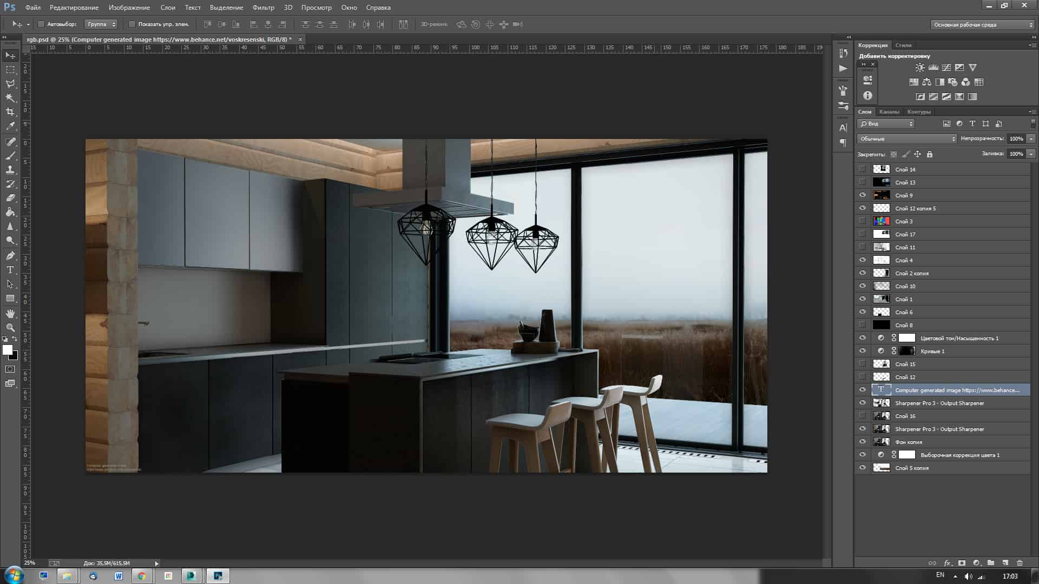Select the Crop tool

click(10, 112)
